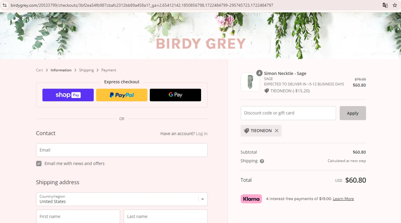Click the translate page icon
The image size is (401, 223).
click(385, 5)
